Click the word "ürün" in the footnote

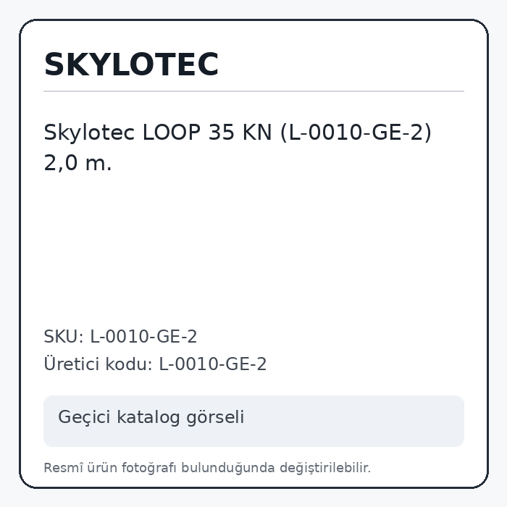tap(102, 468)
